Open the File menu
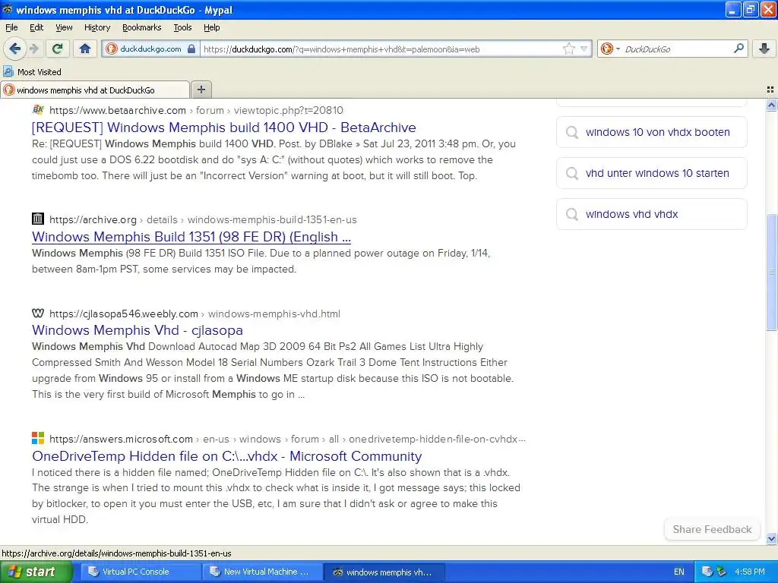 click(11, 27)
